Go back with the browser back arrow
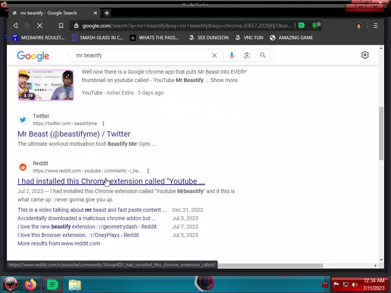391x293 pixels. pyautogui.click(x=15, y=26)
